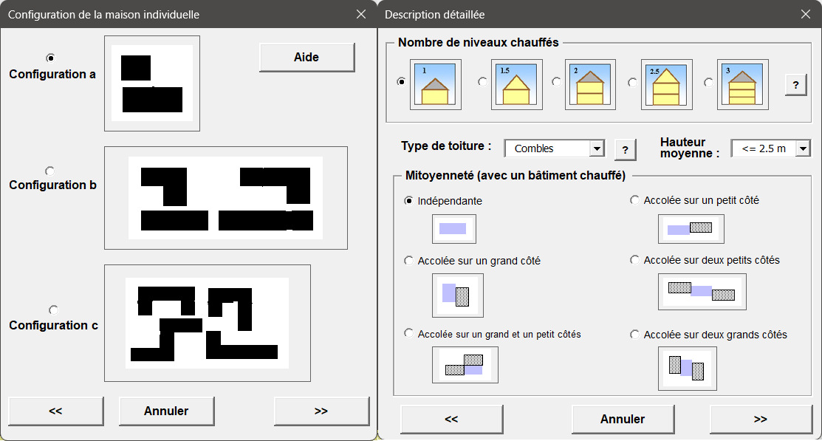Screen dimensions: 822x441
Task: Click the 'Accolée sur deux grands côtés' diagram
Action: click(x=687, y=369)
